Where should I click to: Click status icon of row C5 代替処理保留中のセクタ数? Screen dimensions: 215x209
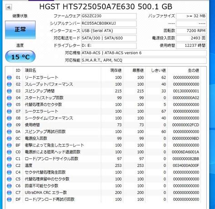(9, 179)
